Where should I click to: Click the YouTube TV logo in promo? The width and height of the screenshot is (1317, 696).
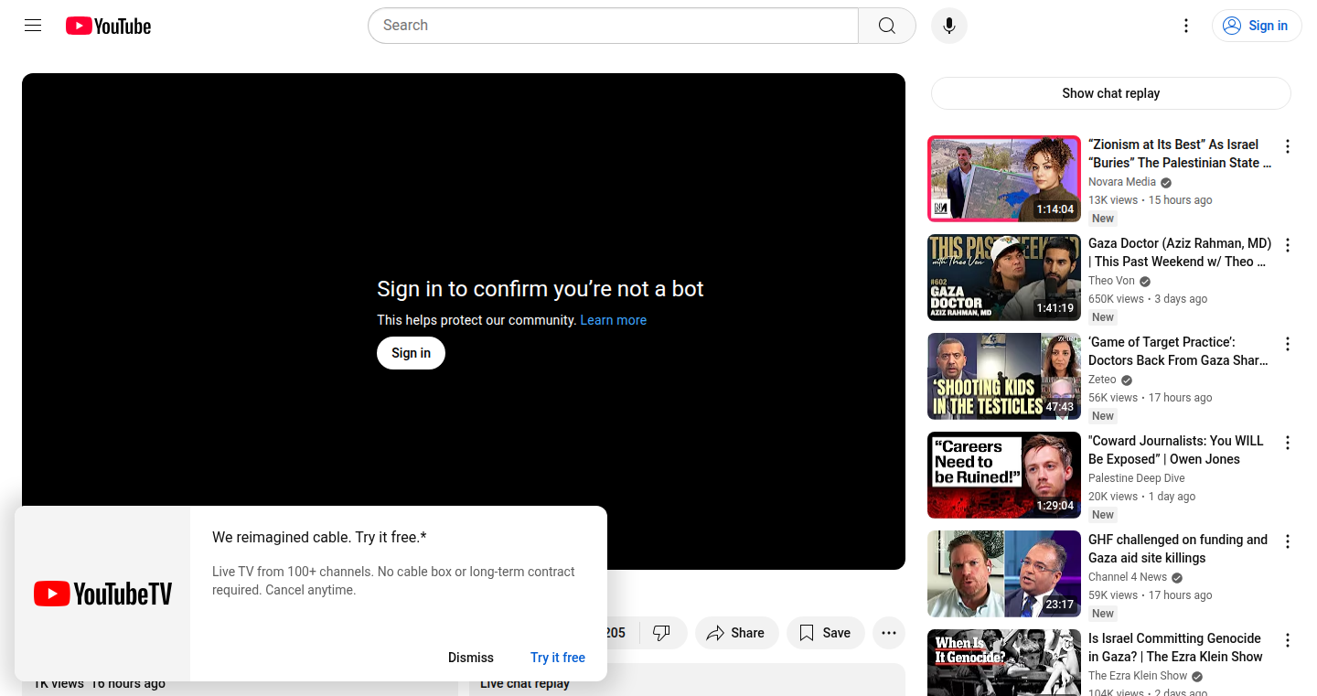click(102, 594)
